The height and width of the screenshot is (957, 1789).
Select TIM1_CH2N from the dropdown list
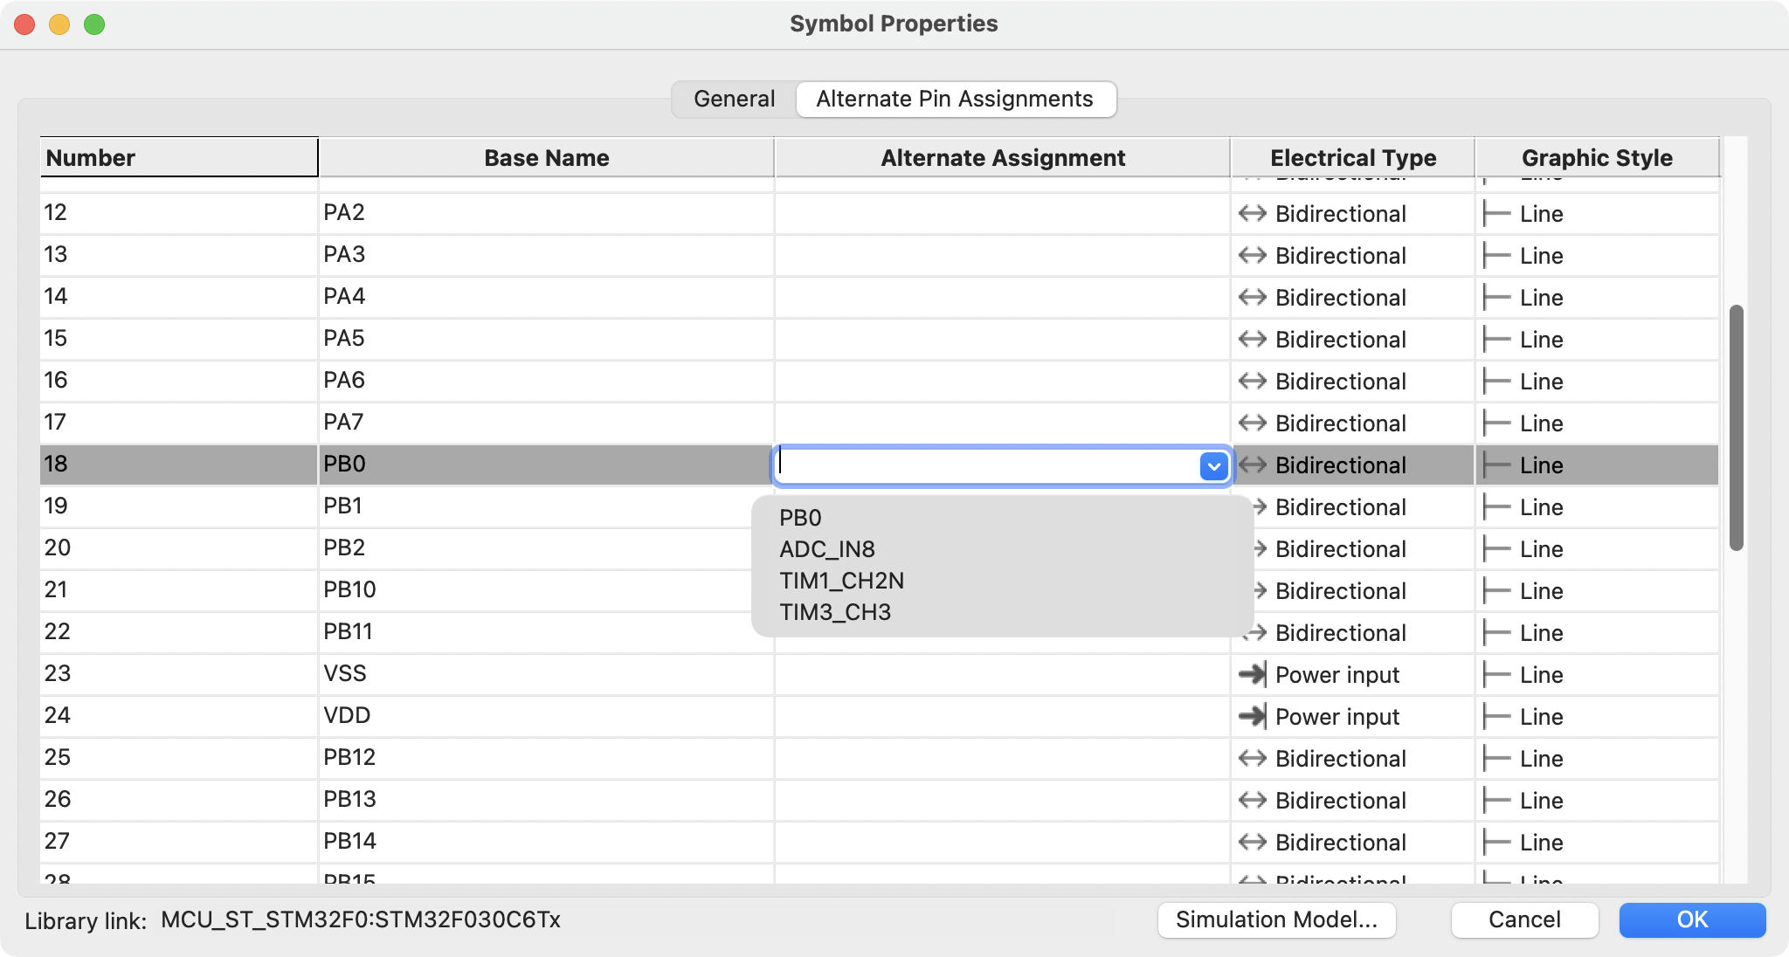pos(841,581)
